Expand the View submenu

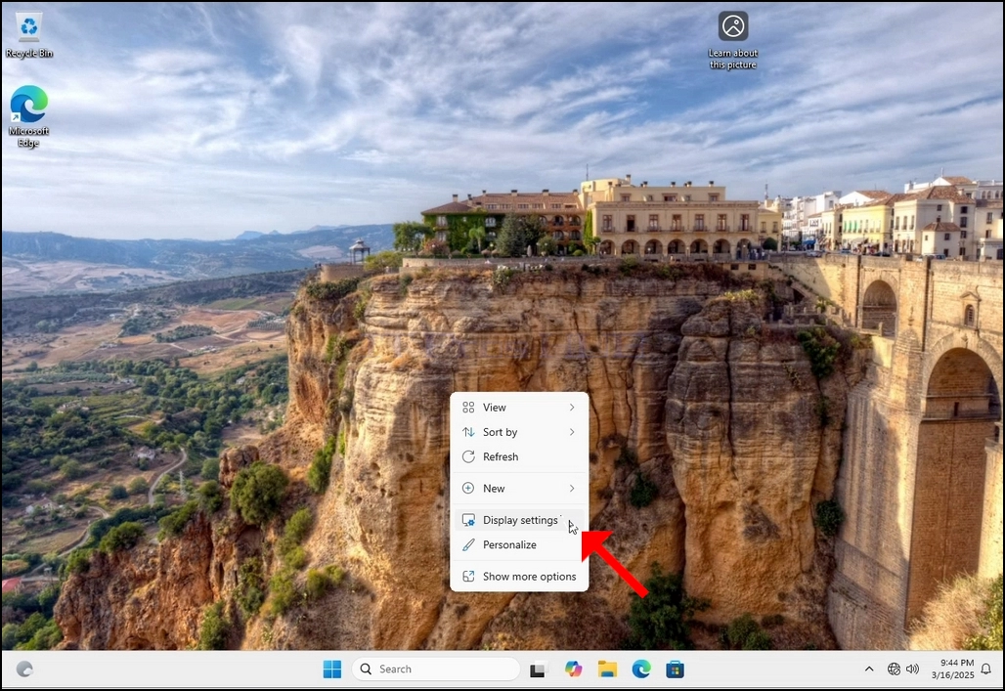tap(519, 408)
